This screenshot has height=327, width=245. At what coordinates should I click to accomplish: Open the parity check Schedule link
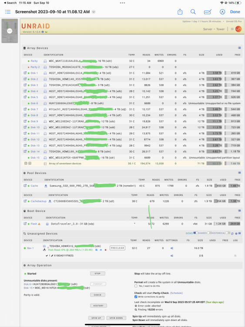176,293
